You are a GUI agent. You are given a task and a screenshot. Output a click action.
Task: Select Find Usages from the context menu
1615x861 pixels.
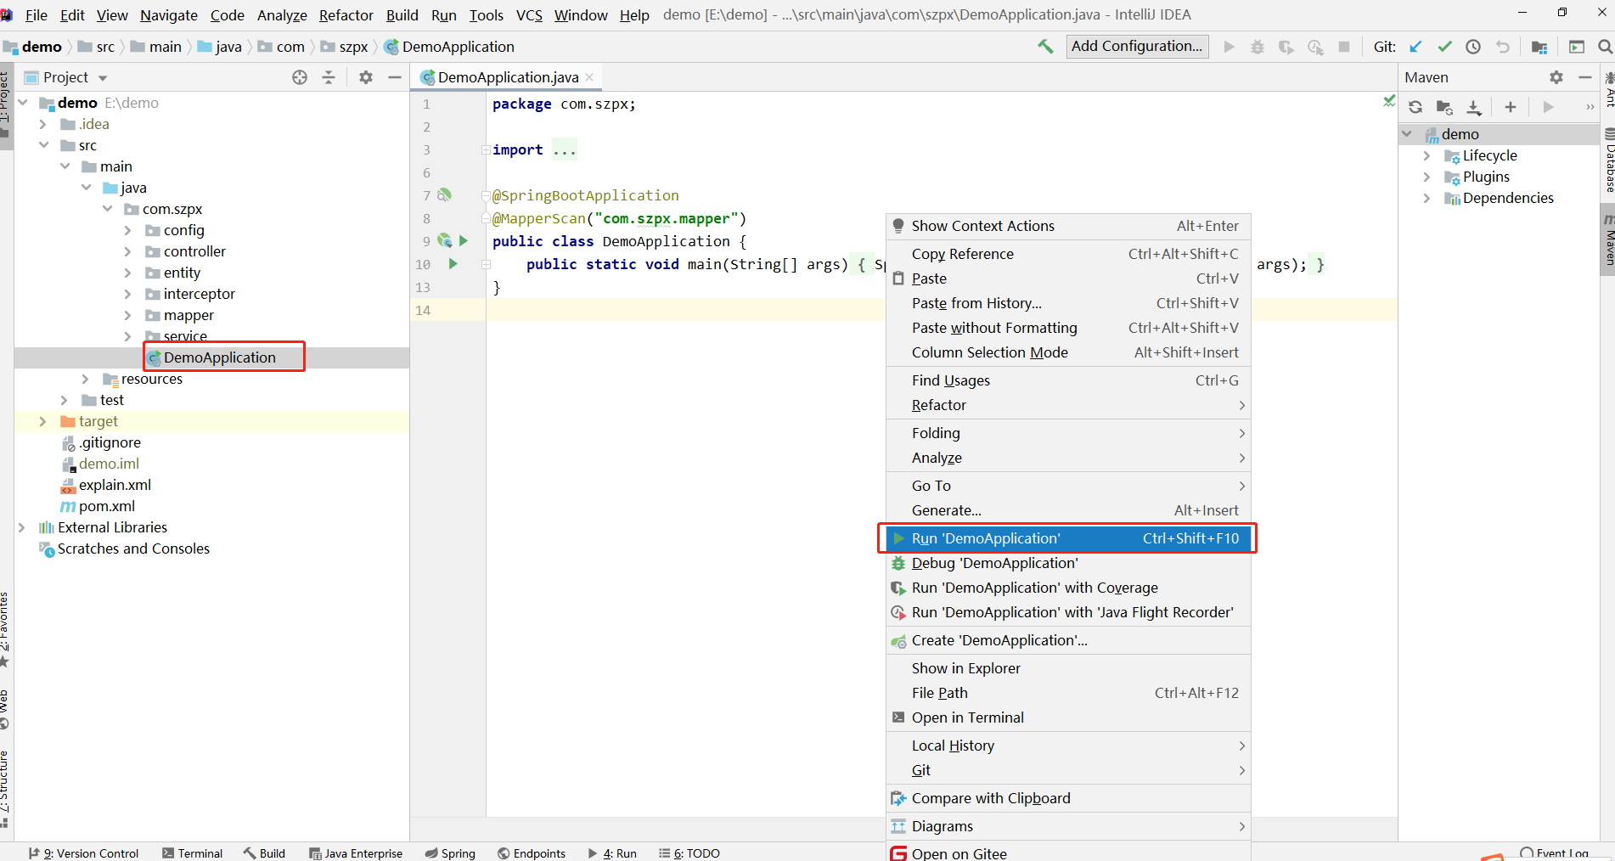pos(1068,380)
